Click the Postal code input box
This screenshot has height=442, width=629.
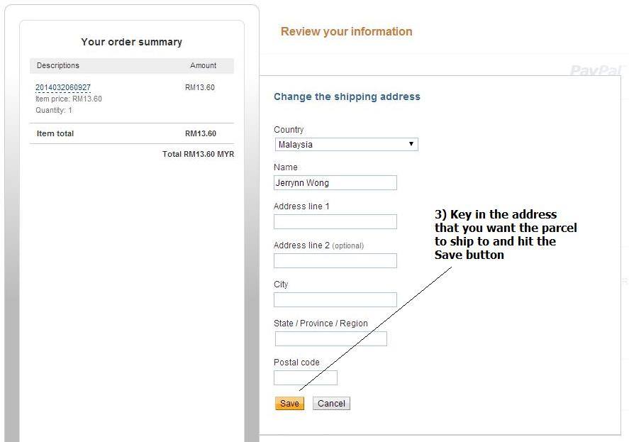[x=306, y=377]
